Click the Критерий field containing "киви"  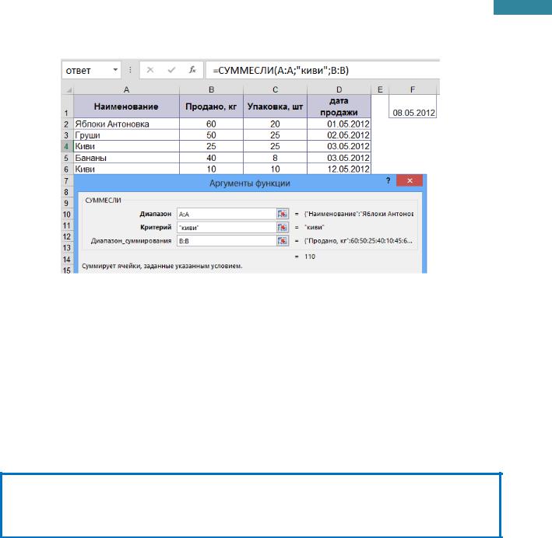point(227,228)
